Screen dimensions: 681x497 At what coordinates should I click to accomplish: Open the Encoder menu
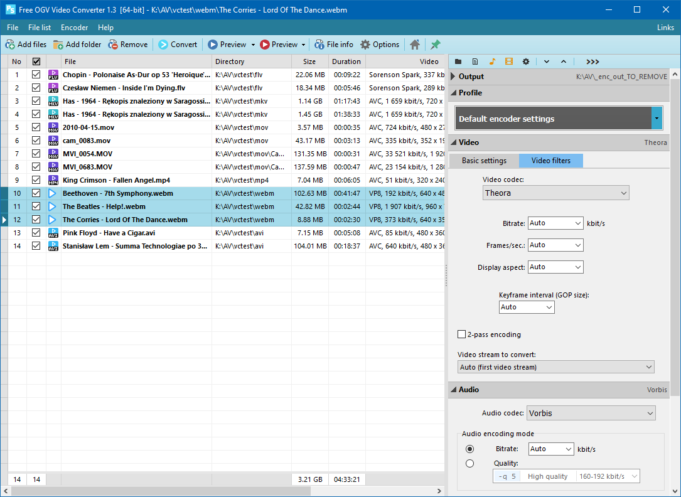pos(74,28)
